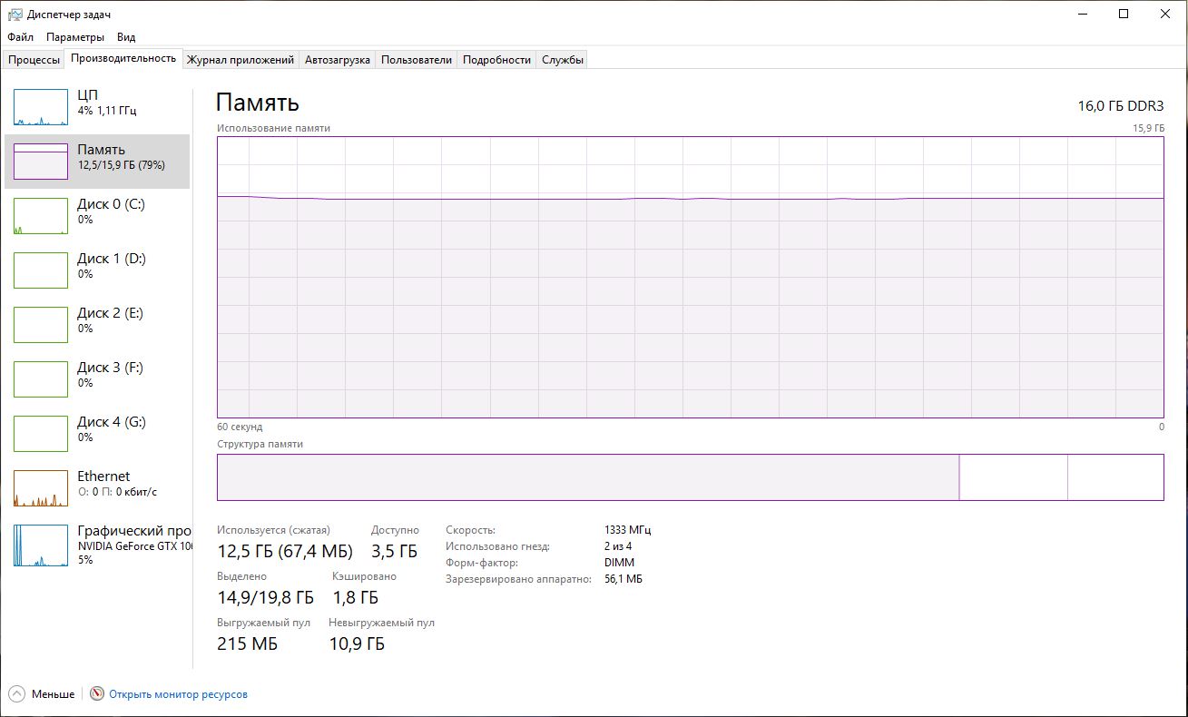Switch to the Автозагрузка tab

pyautogui.click(x=338, y=60)
